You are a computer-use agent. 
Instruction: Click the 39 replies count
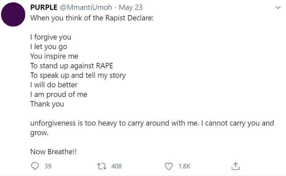pos(48,166)
